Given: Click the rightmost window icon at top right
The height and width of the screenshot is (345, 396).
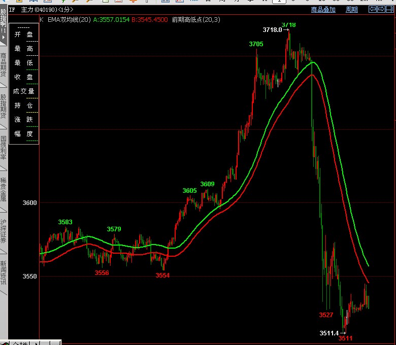Looking at the screenshot, I should tap(390, 9).
